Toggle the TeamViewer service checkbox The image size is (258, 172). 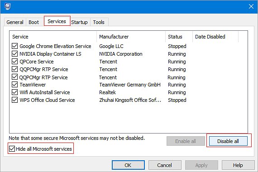point(14,85)
